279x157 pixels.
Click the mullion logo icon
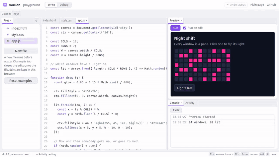click(5, 5)
